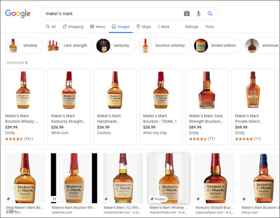The height and width of the screenshot is (218, 280).
Task: Click the Caskers seller name
Action: [104, 133]
